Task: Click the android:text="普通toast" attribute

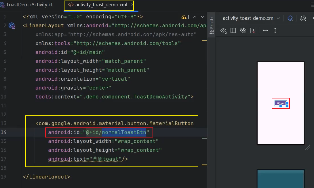Action: (x=85, y=159)
